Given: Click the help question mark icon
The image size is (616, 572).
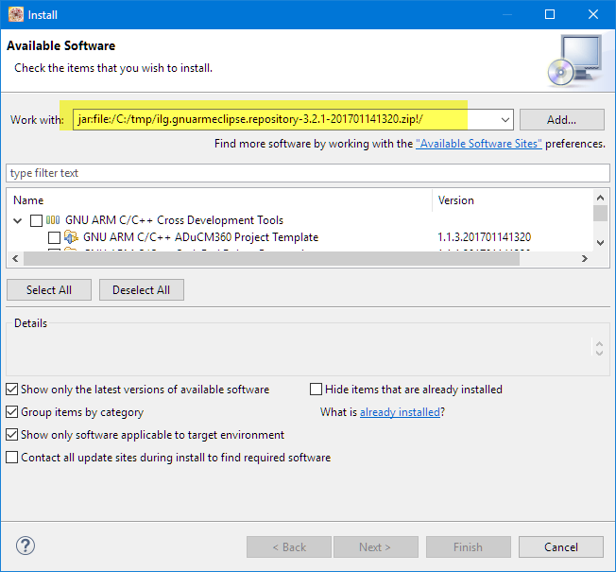Looking at the screenshot, I should click(x=26, y=546).
